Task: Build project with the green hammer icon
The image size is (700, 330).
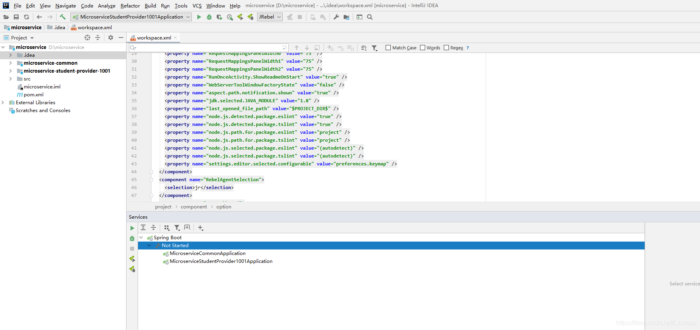Action: pyautogui.click(x=62, y=17)
